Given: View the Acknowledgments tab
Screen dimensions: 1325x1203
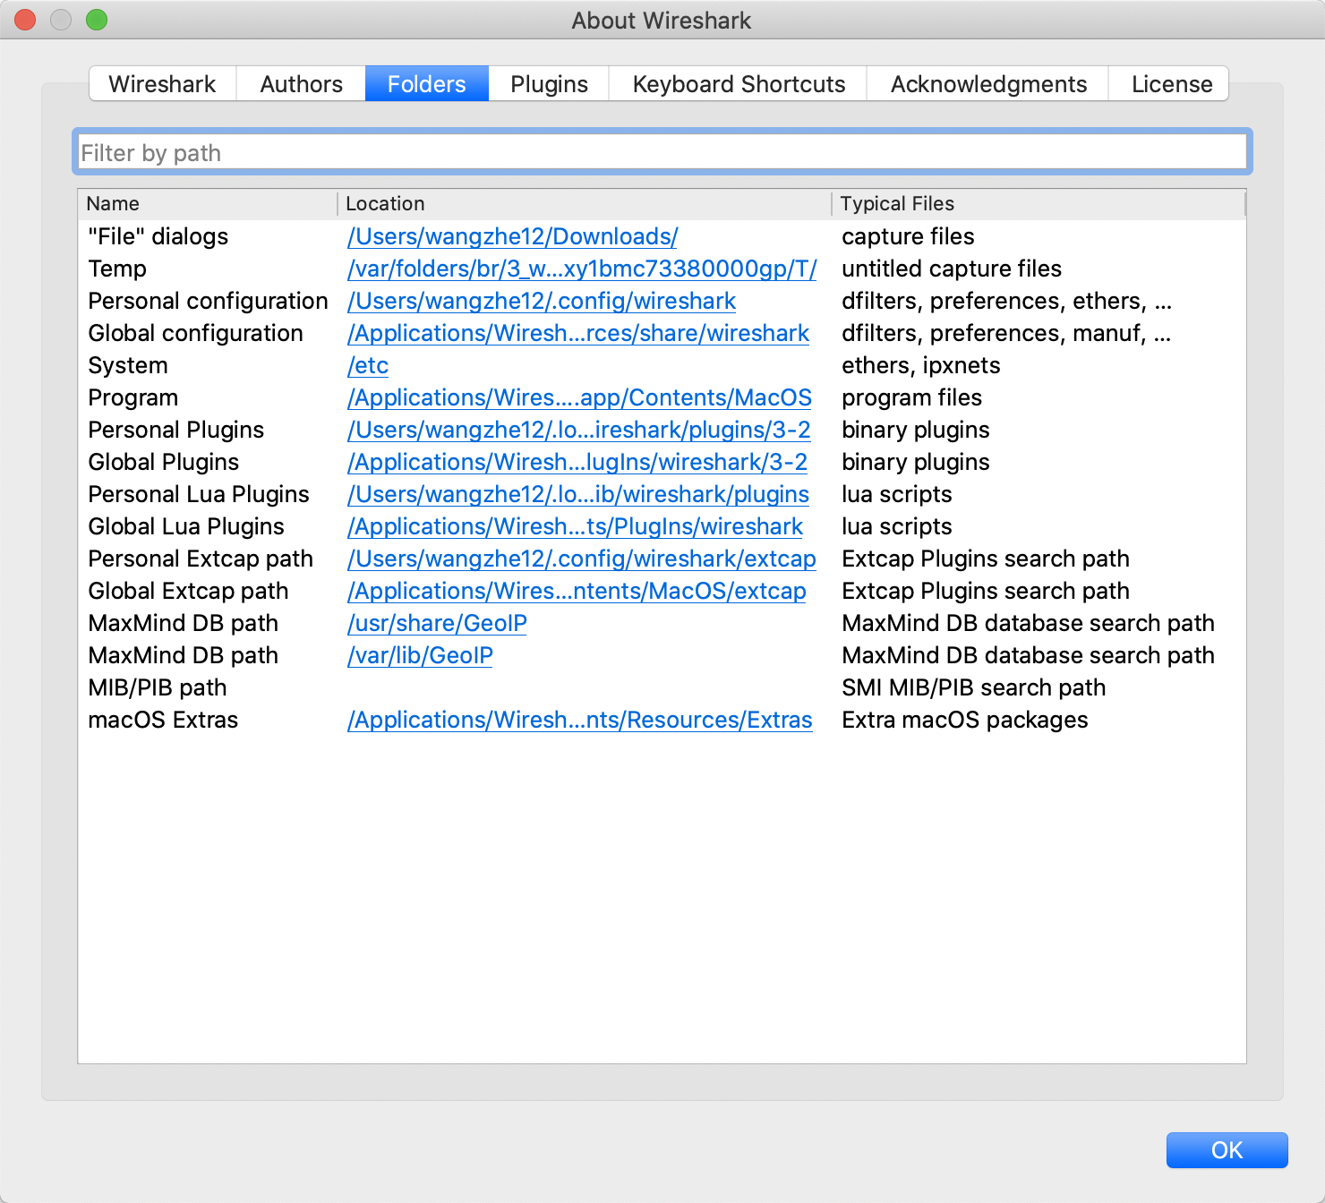Looking at the screenshot, I should tap(988, 84).
